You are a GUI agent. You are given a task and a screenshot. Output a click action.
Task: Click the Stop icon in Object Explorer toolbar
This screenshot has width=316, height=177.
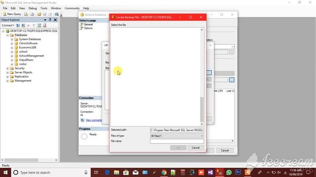[x=29, y=26]
